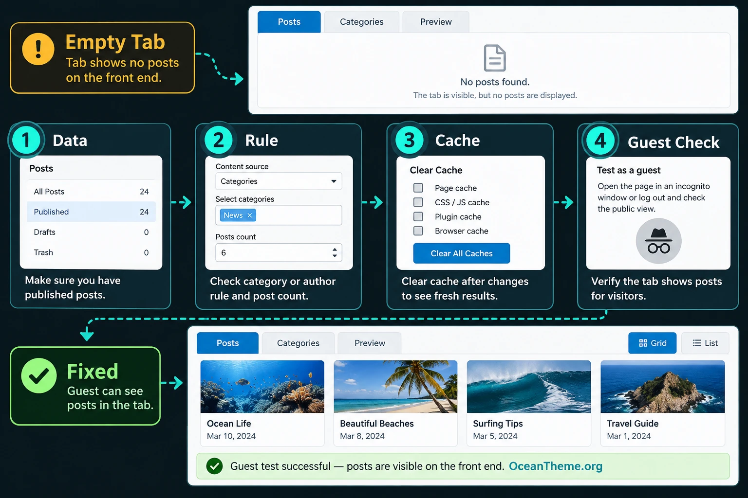
Task: Click the green Fixed checkmark icon
Action: click(39, 375)
